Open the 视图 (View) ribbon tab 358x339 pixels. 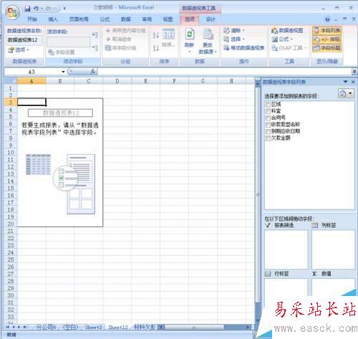[168, 19]
